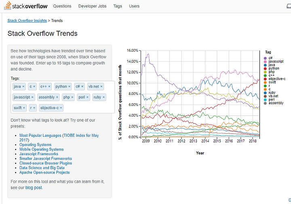The width and height of the screenshot is (291, 204).
Task: Open Closed-source Browser Plugins preset
Action: (x=46, y=163)
